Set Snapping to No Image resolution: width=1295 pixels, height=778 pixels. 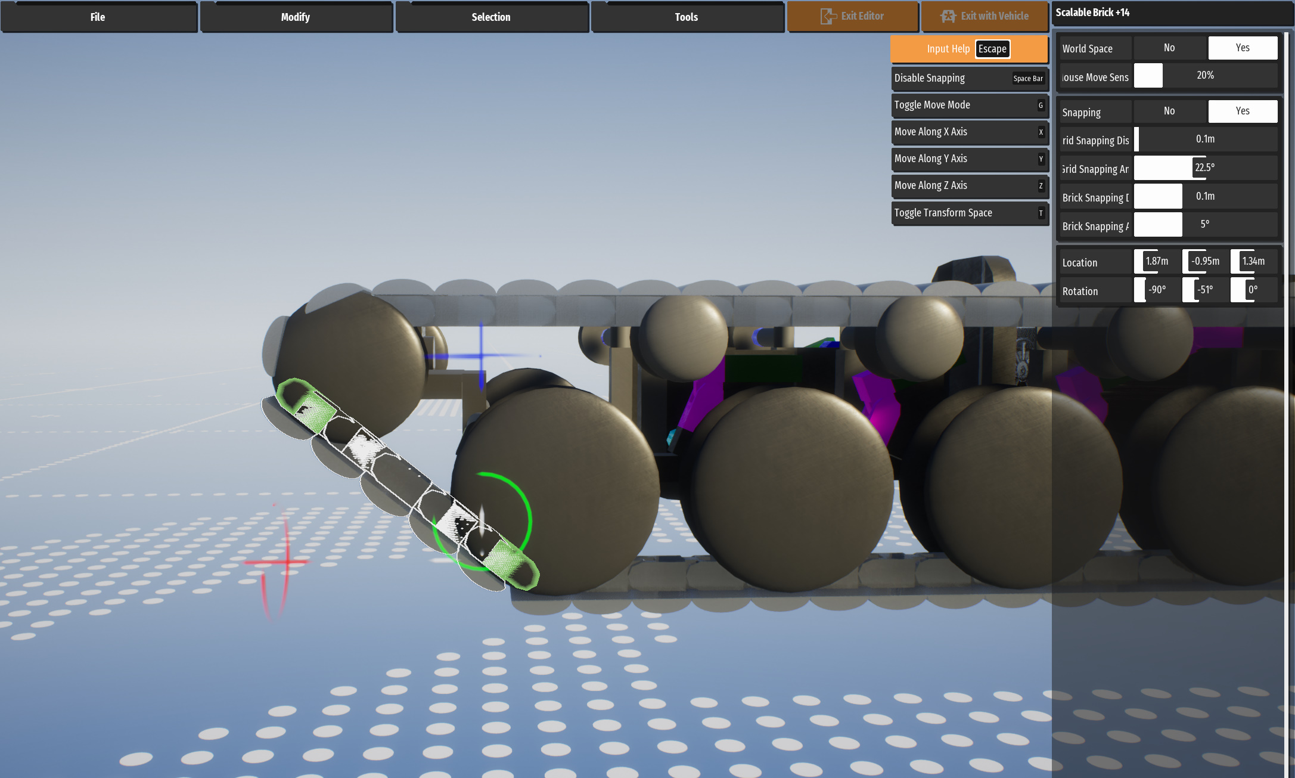click(x=1169, y=111)
